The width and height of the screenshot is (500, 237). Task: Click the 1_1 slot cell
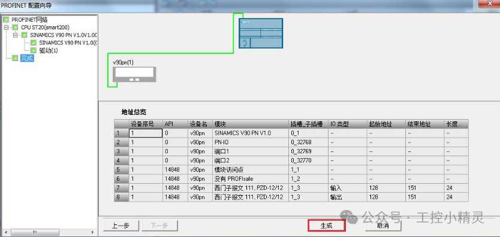[308, 169]
